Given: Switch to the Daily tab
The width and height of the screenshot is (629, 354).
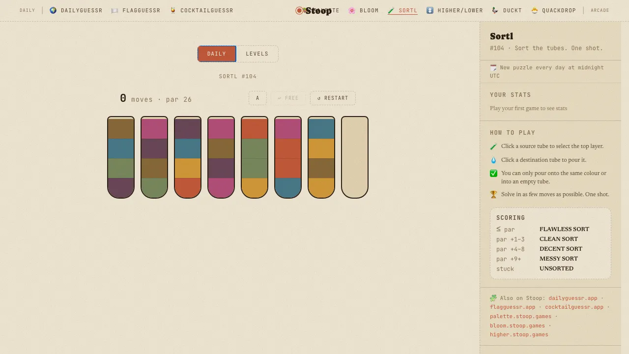Looking at the screenshot, I should click(217, 54).
